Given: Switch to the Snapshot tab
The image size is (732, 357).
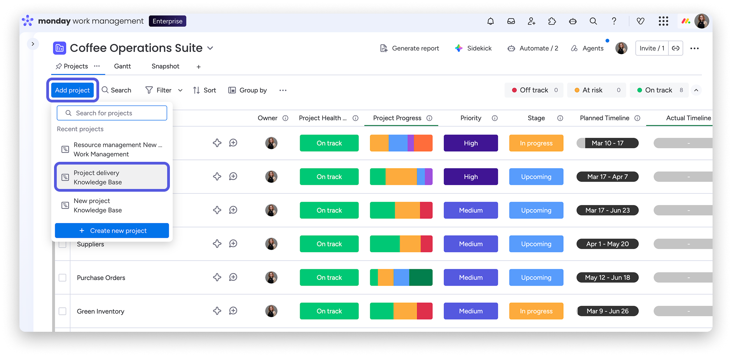Looking at the screenshot, I should tap(166, 66).
